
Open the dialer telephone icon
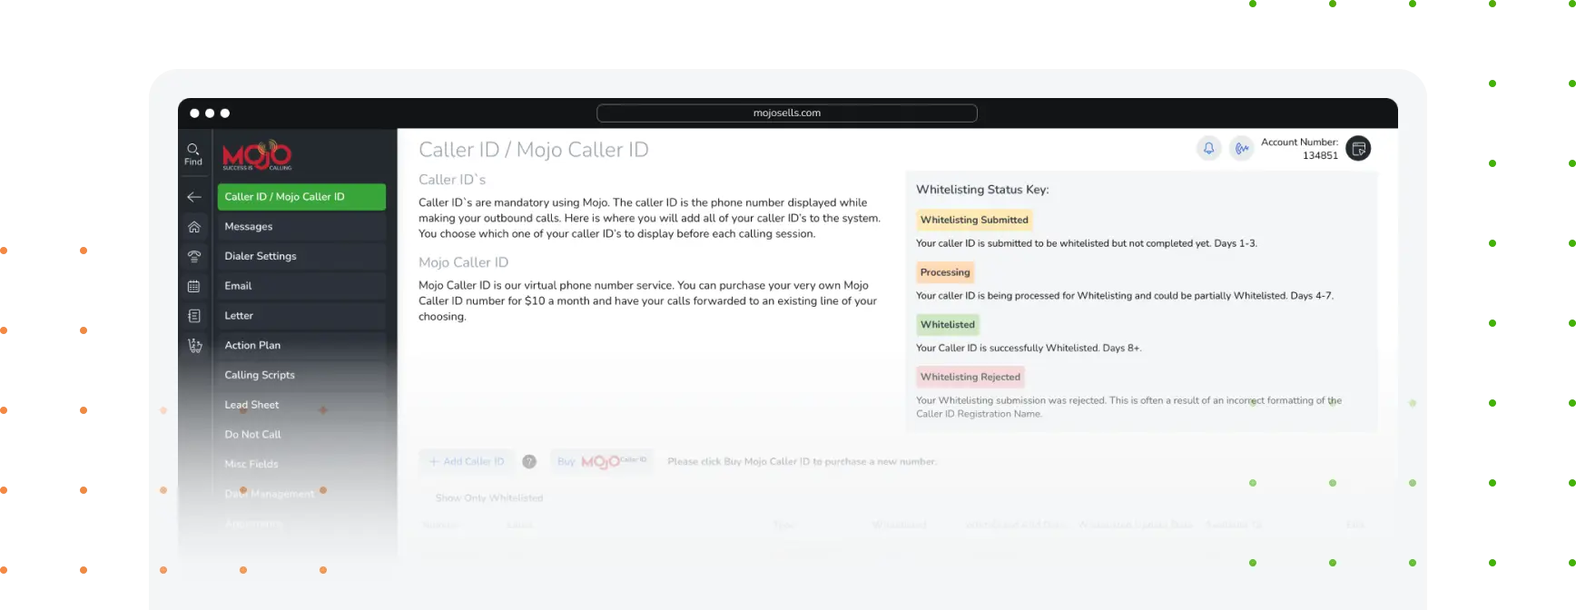[194, 257]
